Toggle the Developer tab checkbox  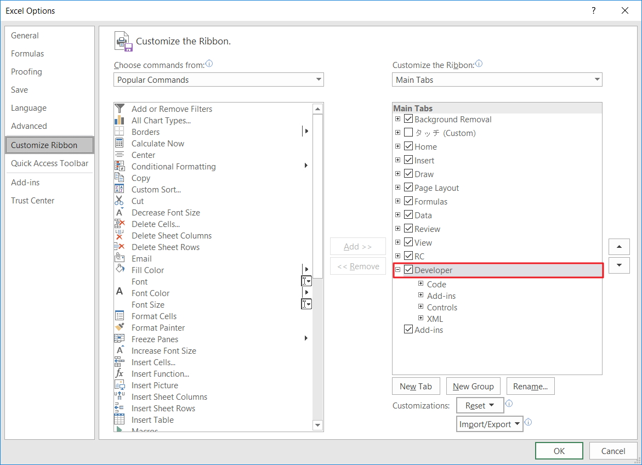408,270
